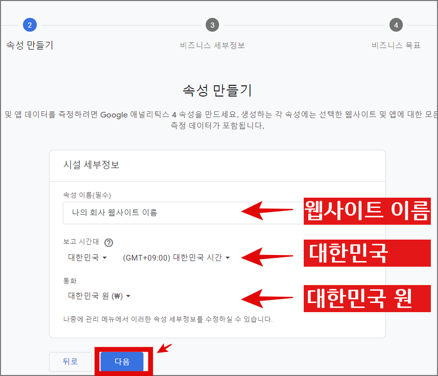This screenshot has width=438, height=376.
Task: Click the red 대한민국 annotation box
Action: click(367, 253)
